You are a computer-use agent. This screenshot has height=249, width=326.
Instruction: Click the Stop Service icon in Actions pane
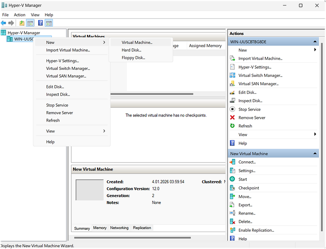tap(232, 109)
